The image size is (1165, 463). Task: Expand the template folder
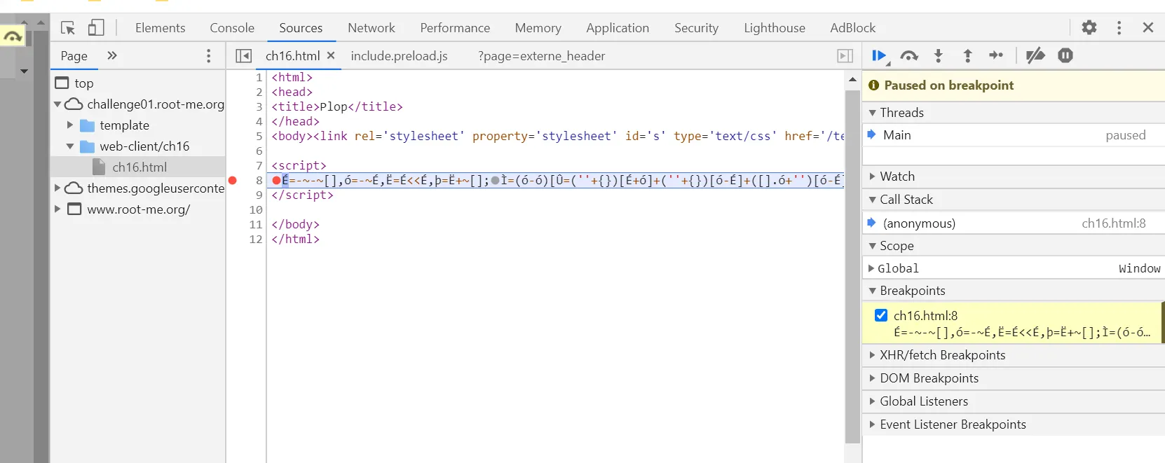(70, 125)
